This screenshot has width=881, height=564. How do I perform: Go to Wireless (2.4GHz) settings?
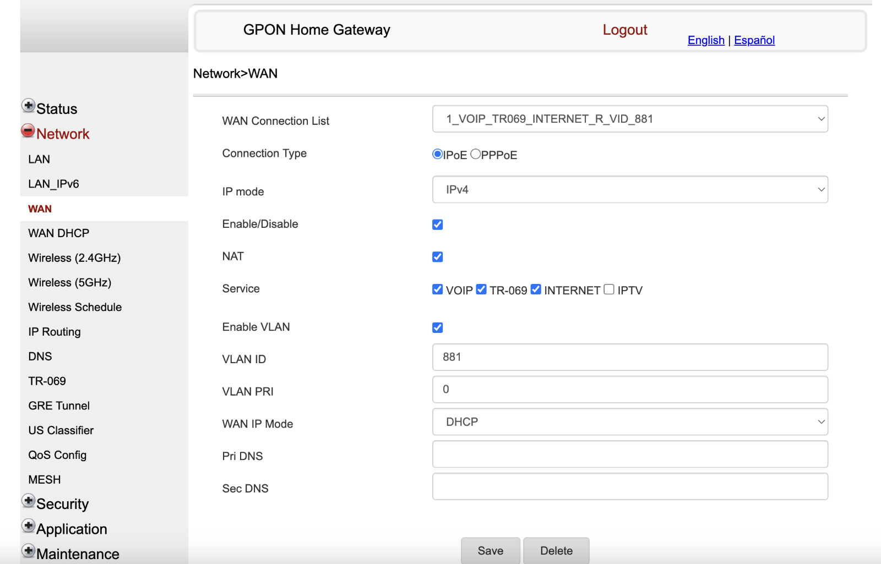point(74,258)
